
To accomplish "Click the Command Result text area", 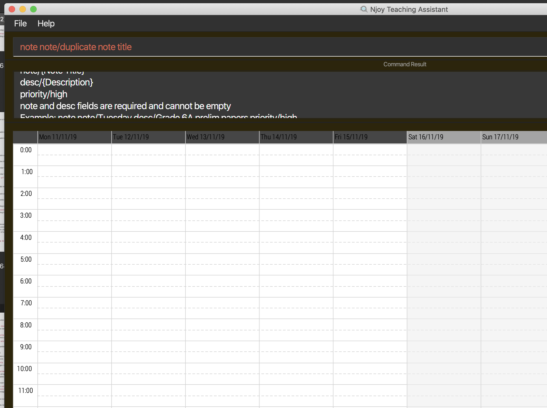I will pos(269,94).
